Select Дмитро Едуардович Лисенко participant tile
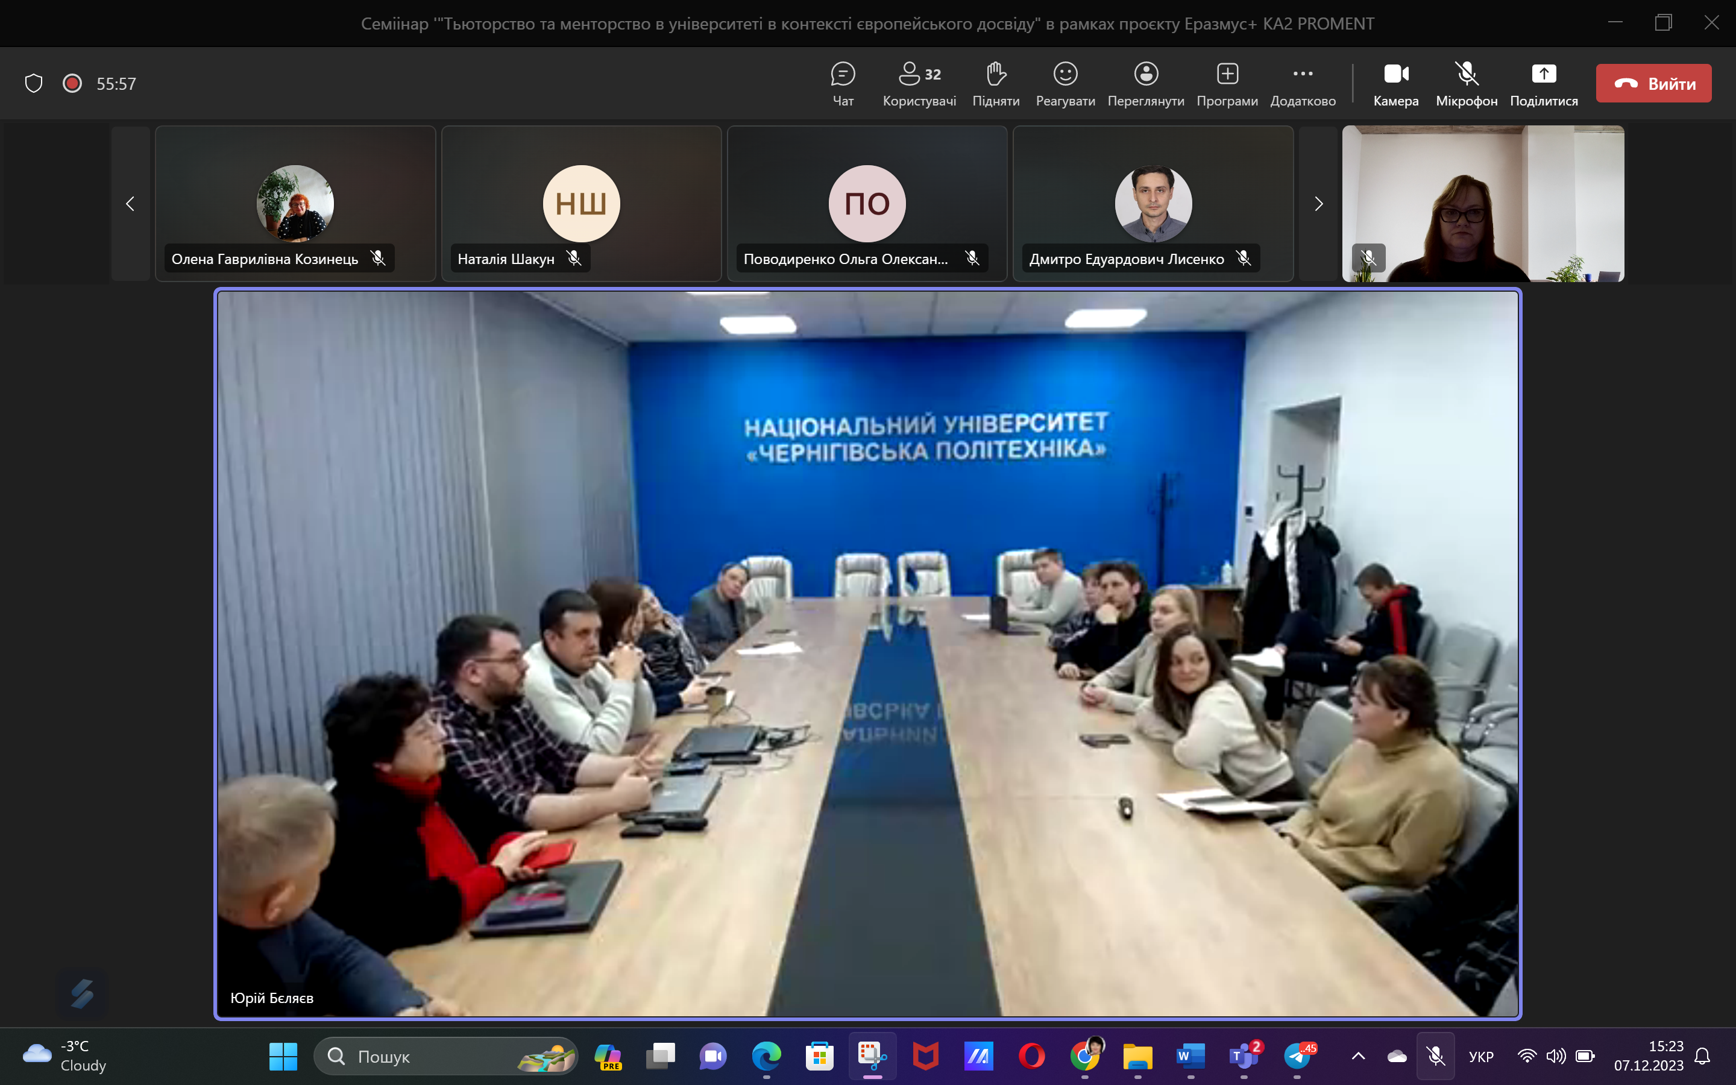This screenshot has height=1085, width=1736. (1153, 204)
